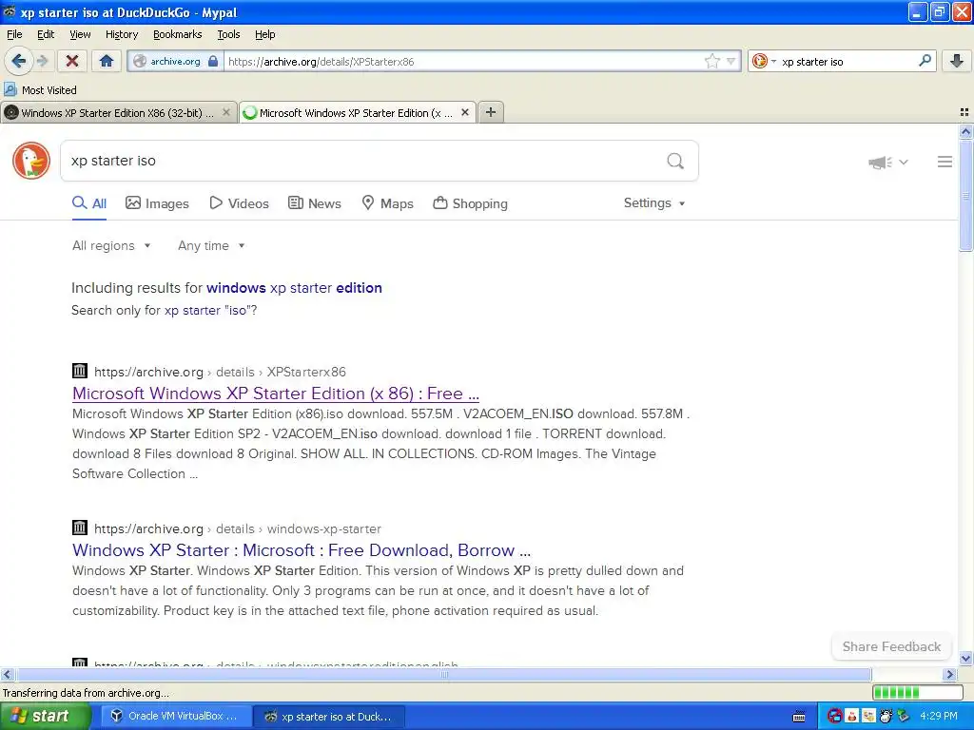Open the Help menu

pos(265,34)
